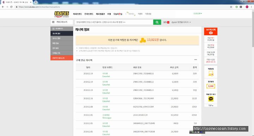Screen dimensions: 254x136
Task: Click order amount 26,700원
Action: [175, 132]
